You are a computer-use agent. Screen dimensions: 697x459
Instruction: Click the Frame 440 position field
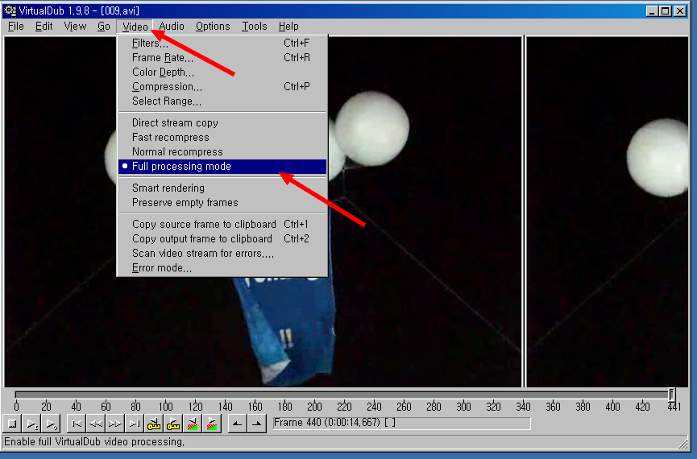[401, 423]
